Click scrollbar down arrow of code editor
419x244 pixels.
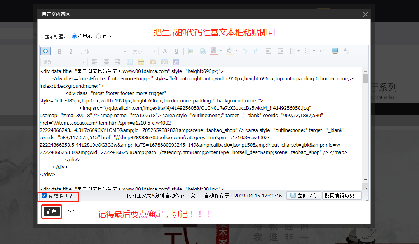[x=365, y=180]
